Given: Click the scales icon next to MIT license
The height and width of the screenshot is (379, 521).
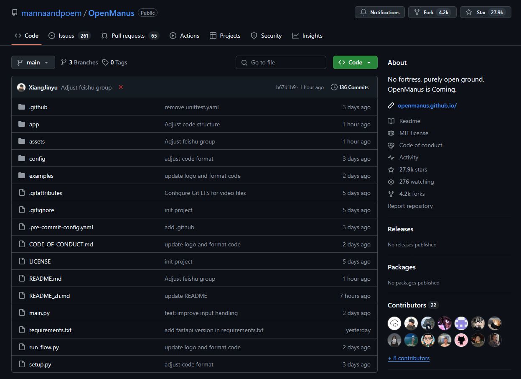Looking at the screenshot, I should (391, 133).
